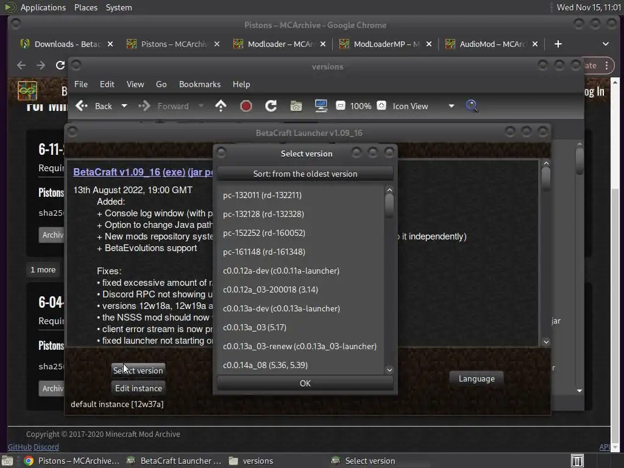
Task: Click the Language button
Action: [477, 378]
